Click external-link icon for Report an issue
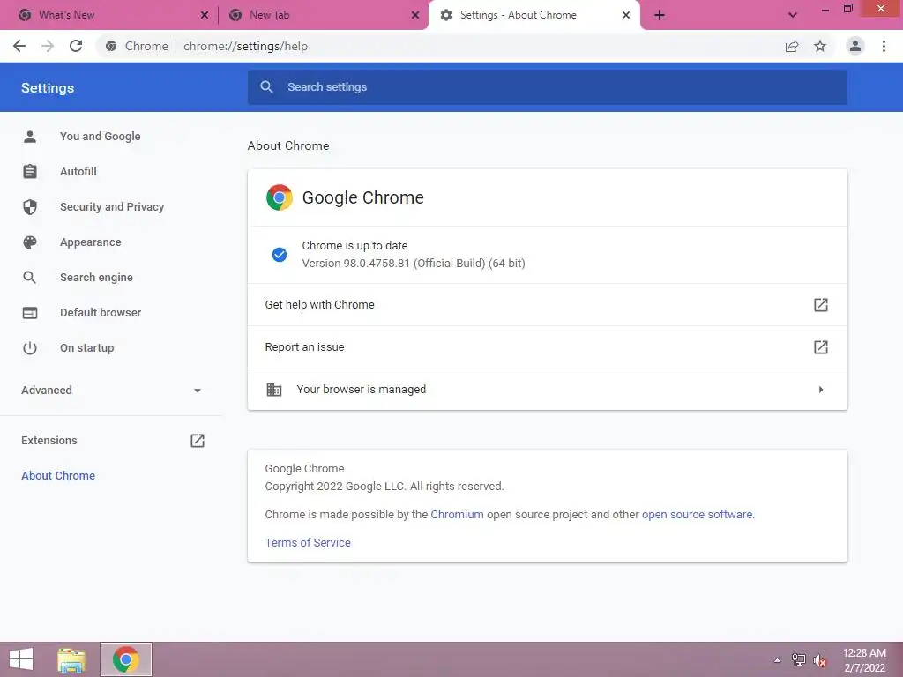Image resolution: width=903 pixels, height=677 pixels. pyautogui.click(x=821, y=347)
